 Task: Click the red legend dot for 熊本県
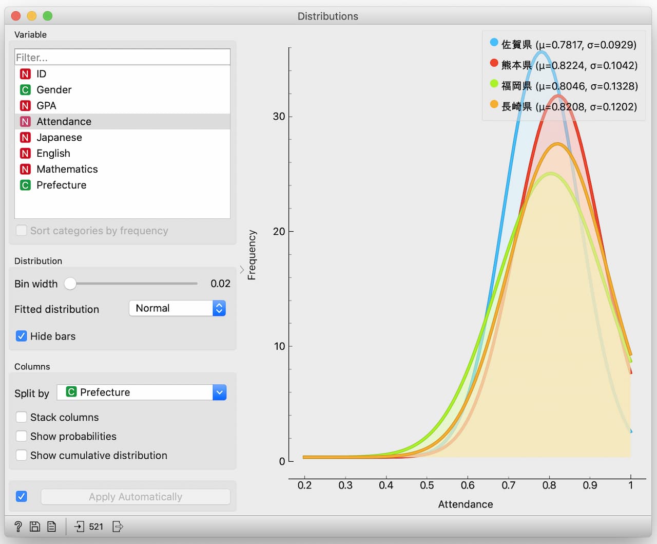tap(494, 63)
